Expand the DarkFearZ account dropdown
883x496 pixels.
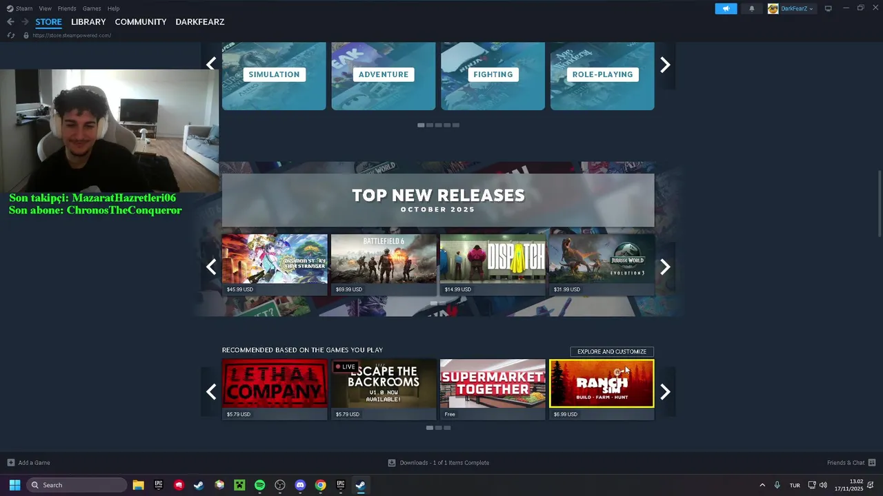click(811, 9)
